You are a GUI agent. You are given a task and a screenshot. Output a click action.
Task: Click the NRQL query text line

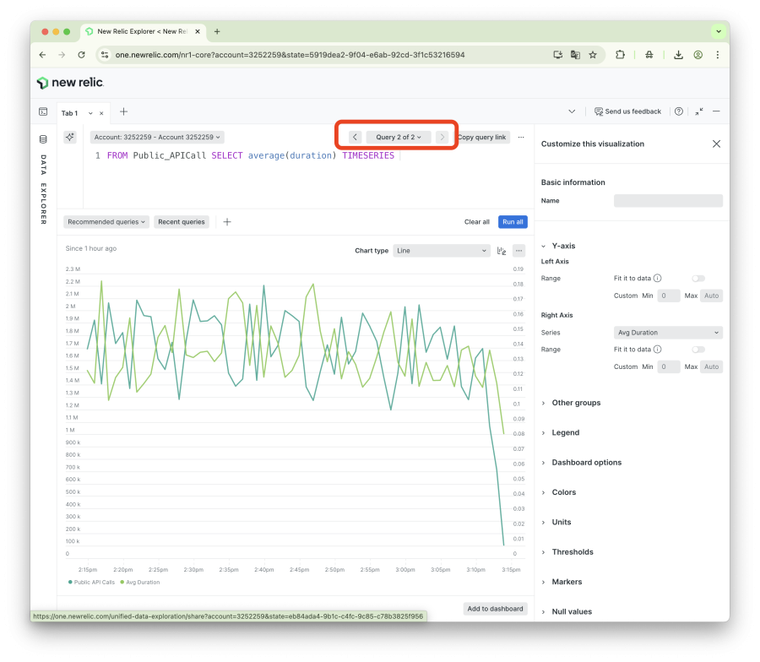click(251, 155)
